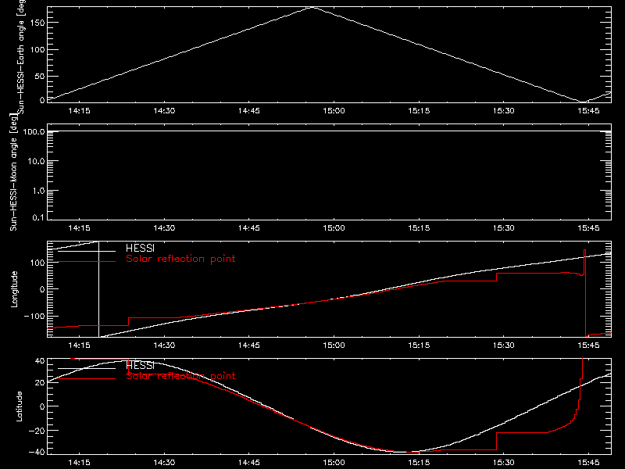Select the 100 tick on the Earth angle axis

(37, 50)
